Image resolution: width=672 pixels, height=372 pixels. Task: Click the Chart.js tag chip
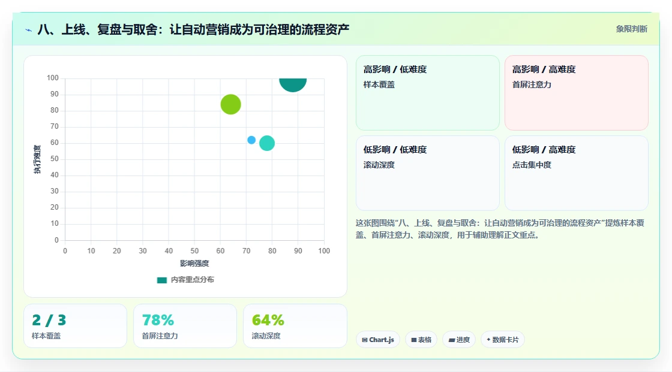[378, 340]
